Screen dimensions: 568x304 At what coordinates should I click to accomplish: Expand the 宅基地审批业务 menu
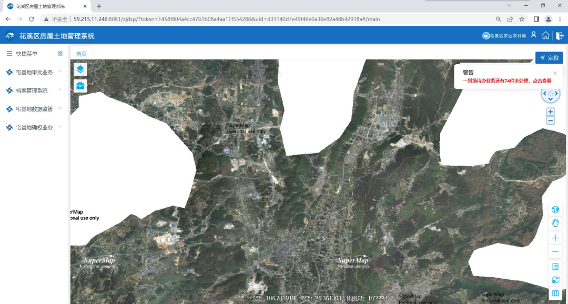[35, 72]
